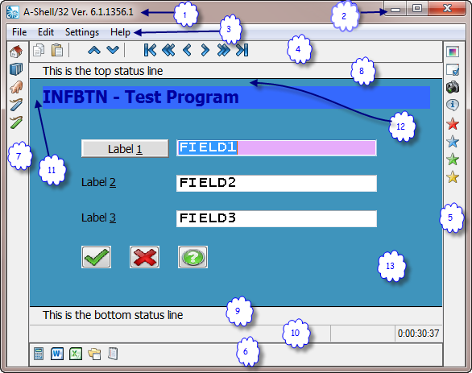This screenshot has height=373, width=472.
Task: Click the camera icon in right sidebar
Action: point(453,87)
